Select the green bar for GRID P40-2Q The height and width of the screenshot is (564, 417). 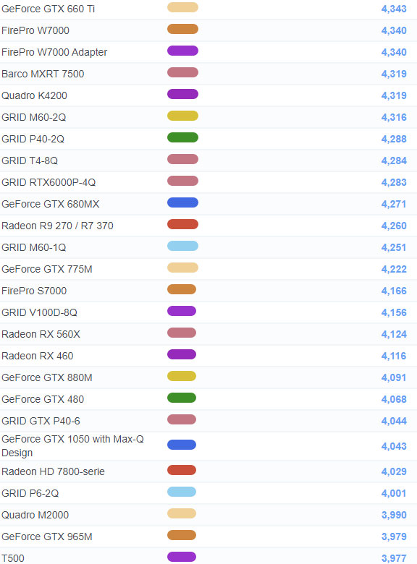[182, 137]
